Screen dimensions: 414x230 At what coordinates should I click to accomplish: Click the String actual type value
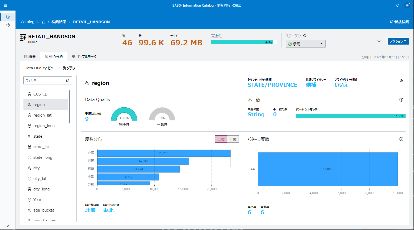pos(256,114)
